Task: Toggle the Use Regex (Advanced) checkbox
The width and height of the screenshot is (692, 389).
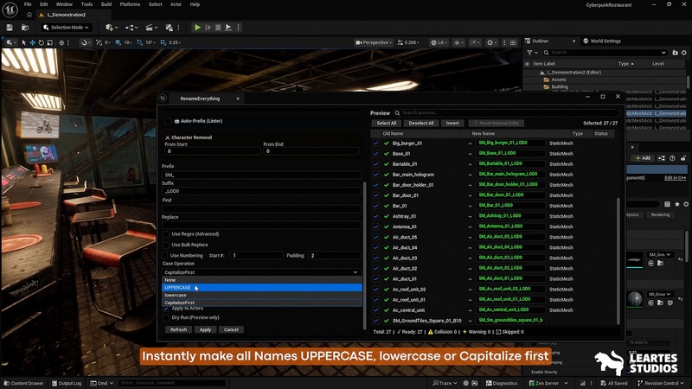Action: [x=166, y=233]
